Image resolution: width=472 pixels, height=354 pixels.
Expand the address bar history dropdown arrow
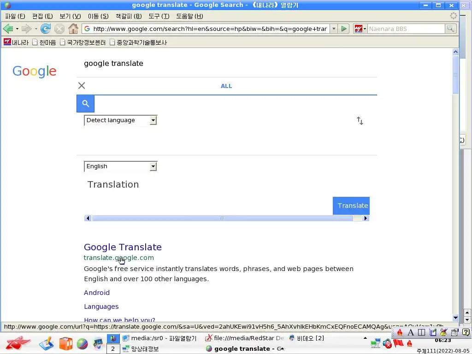[x=334, y=29]
